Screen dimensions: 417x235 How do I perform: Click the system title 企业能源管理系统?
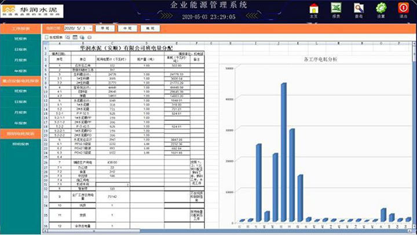[209, 5]
